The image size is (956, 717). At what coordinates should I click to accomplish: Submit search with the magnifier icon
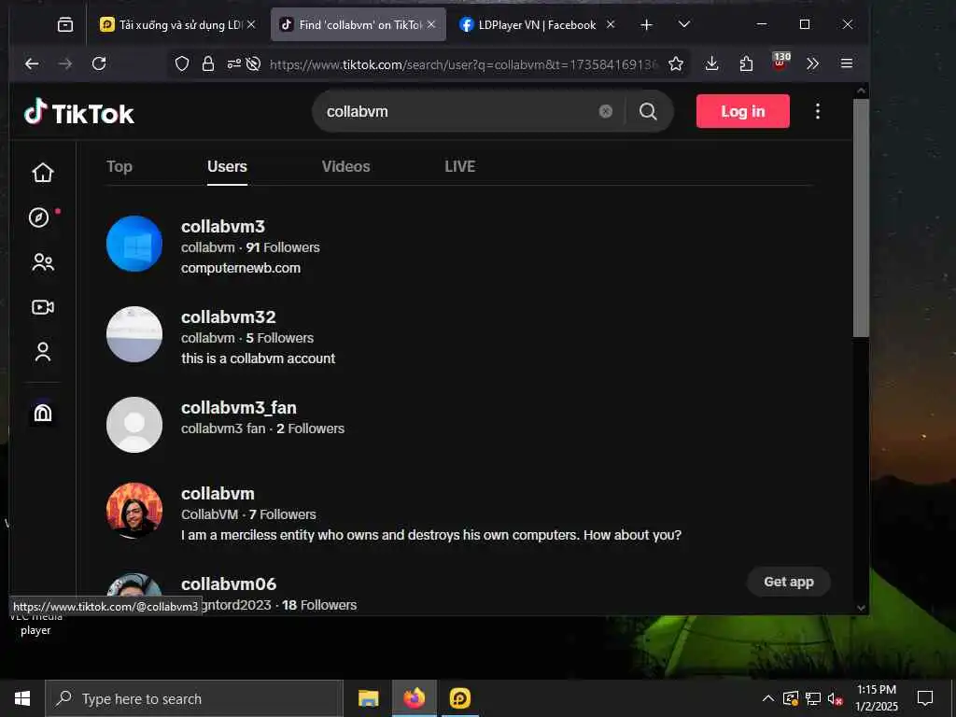(648, 111)
